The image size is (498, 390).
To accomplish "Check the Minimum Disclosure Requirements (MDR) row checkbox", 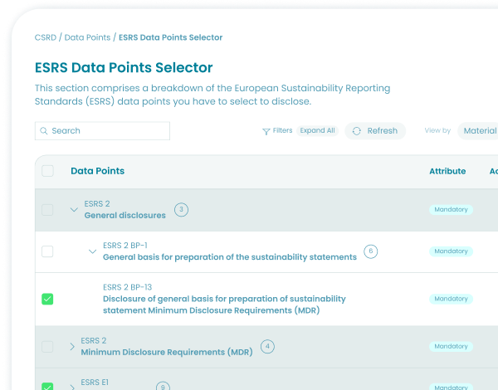I will 47,347.
